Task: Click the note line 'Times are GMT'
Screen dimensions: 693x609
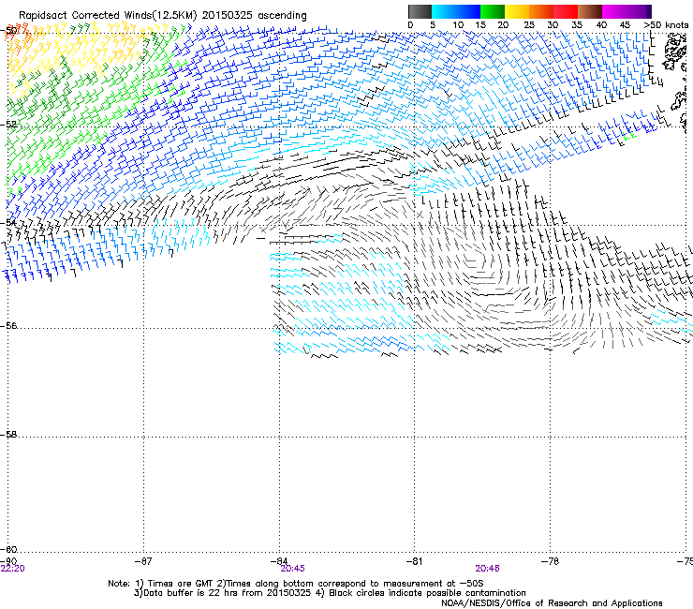Action: point(181,584)
